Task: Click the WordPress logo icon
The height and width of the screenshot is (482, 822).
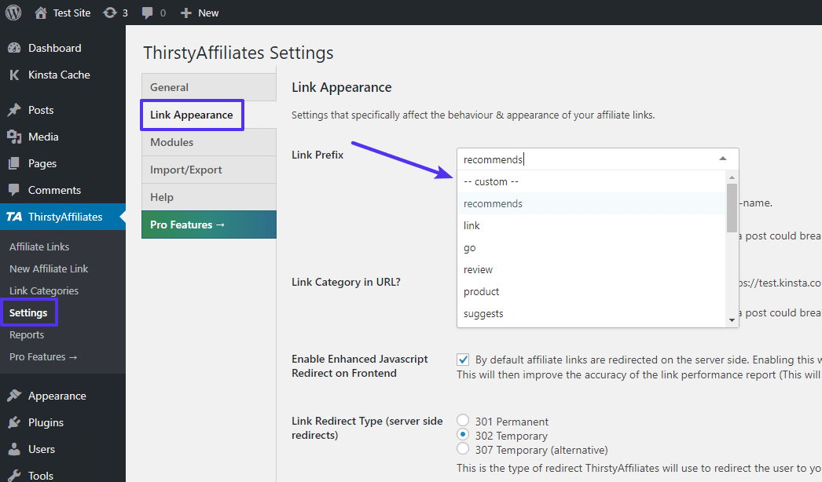Action: [x=13, y=13]
